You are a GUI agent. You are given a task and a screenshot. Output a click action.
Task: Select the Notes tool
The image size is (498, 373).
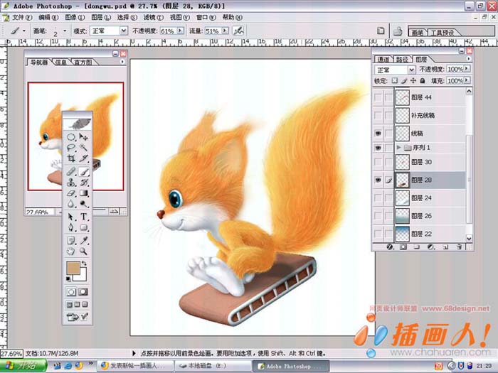click(x=71, y=241)
